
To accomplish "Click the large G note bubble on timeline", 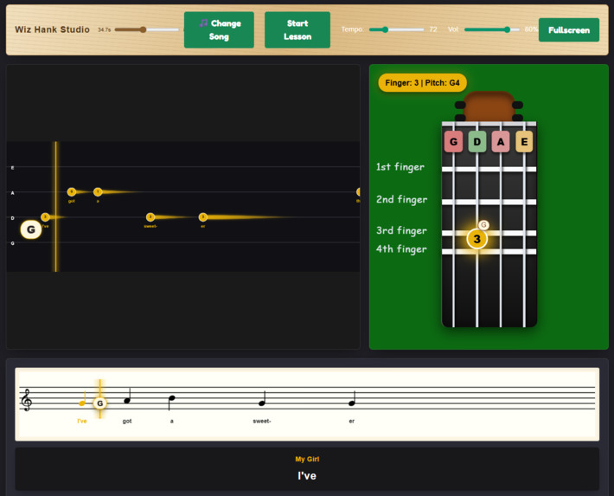I will point(31,229).
